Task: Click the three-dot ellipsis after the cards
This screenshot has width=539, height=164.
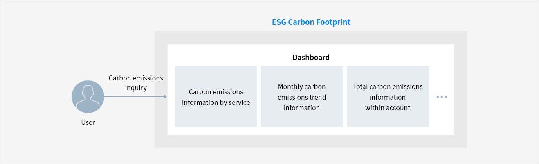Action: (442, 97)
